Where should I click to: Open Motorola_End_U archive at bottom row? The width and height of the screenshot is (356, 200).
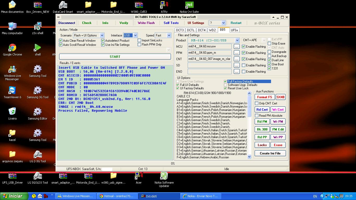pos(88,178)
